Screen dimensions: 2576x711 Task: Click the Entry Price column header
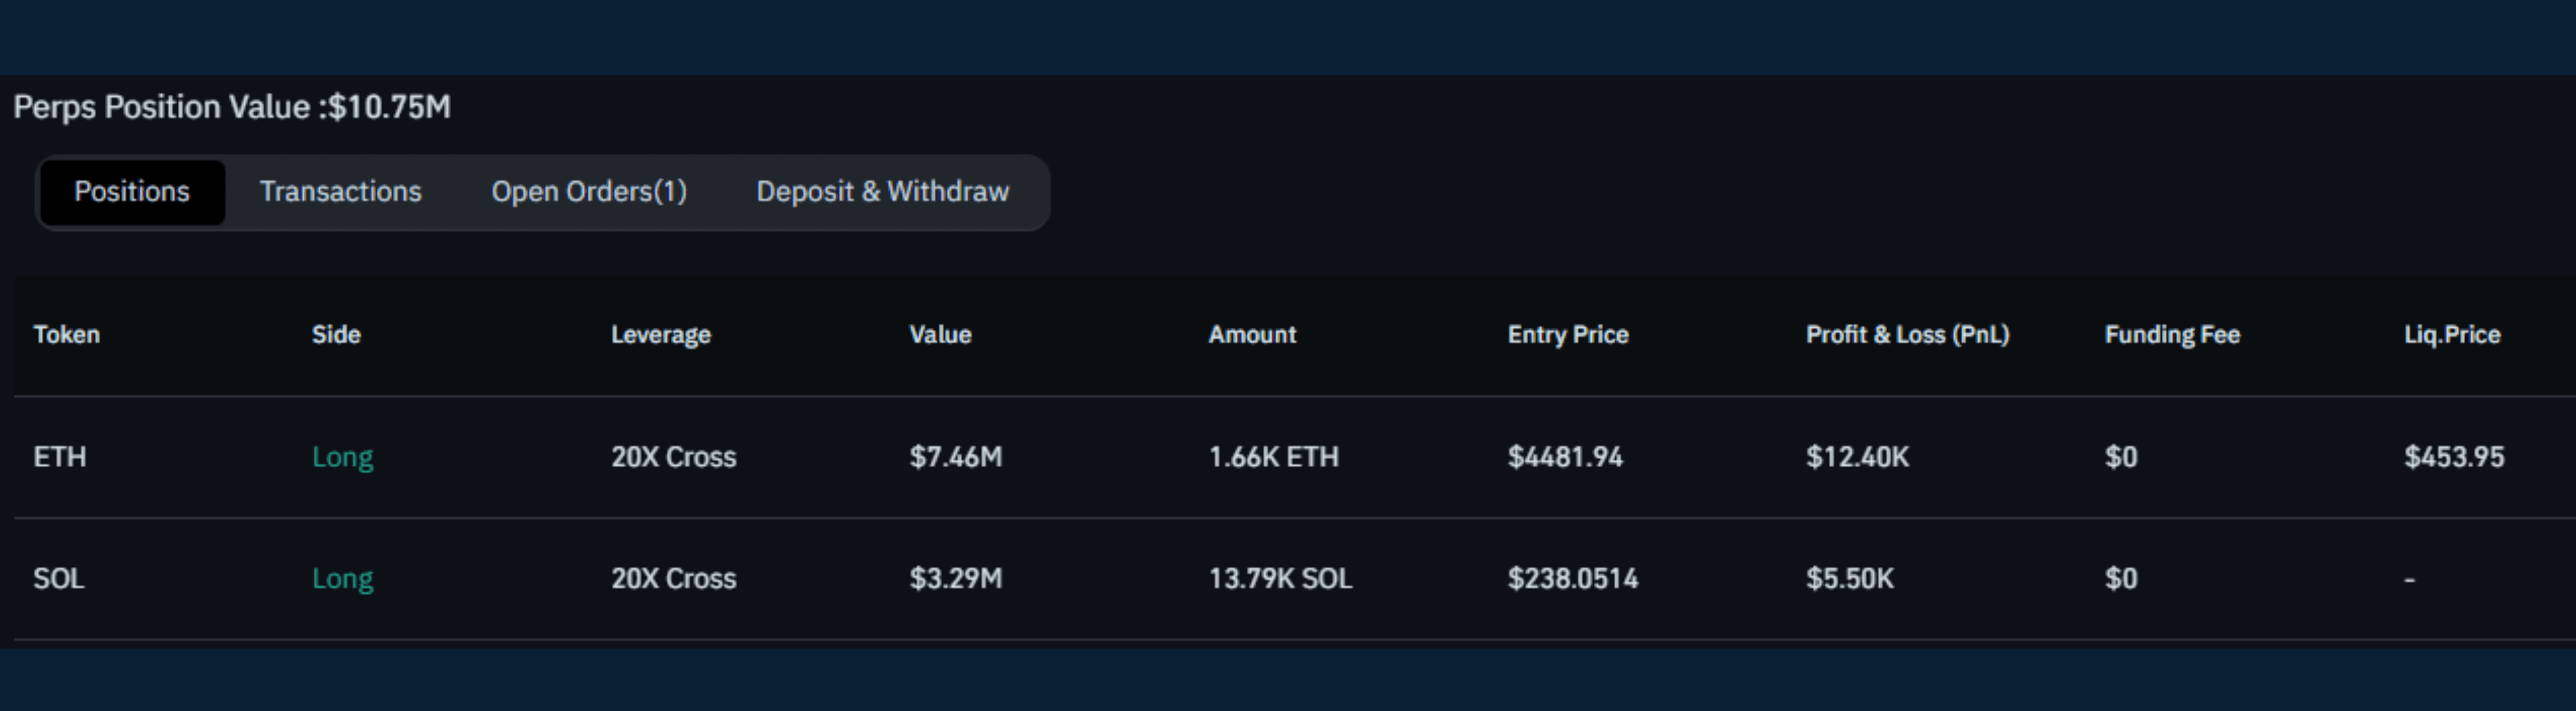pos(1568,335)
